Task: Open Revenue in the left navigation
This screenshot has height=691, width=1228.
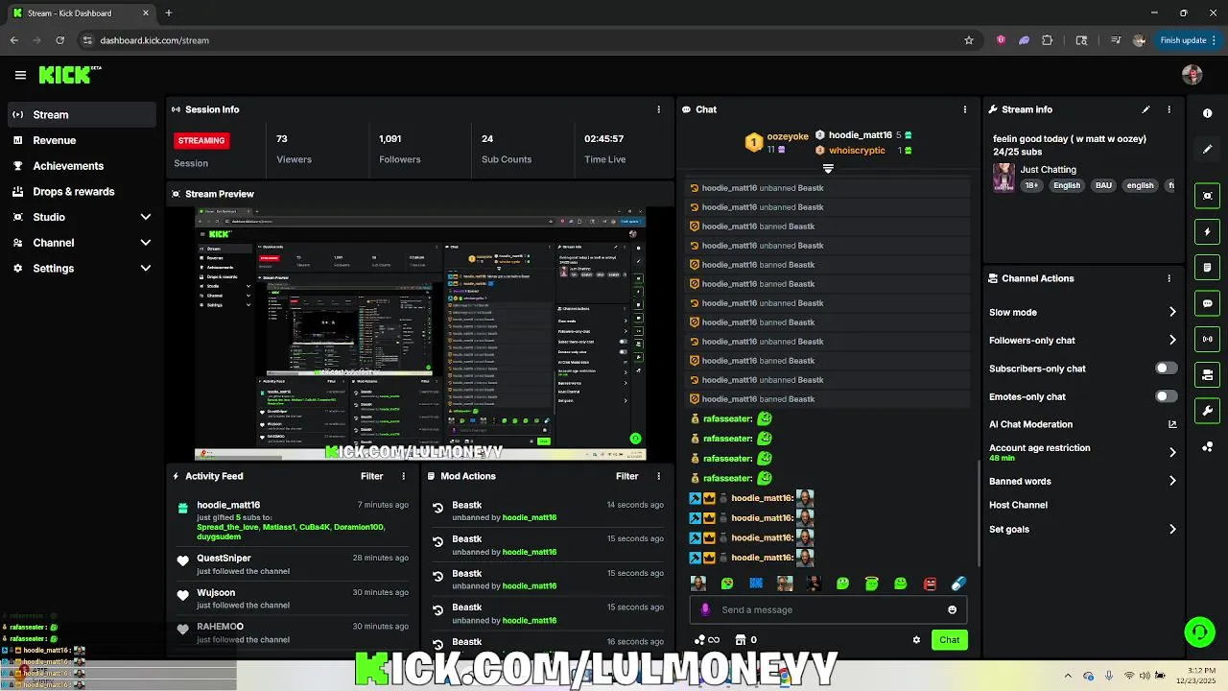Action: 82,140
